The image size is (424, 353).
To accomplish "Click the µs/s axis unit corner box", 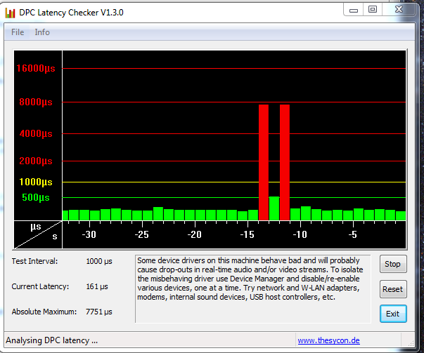I will click(38, 234).
